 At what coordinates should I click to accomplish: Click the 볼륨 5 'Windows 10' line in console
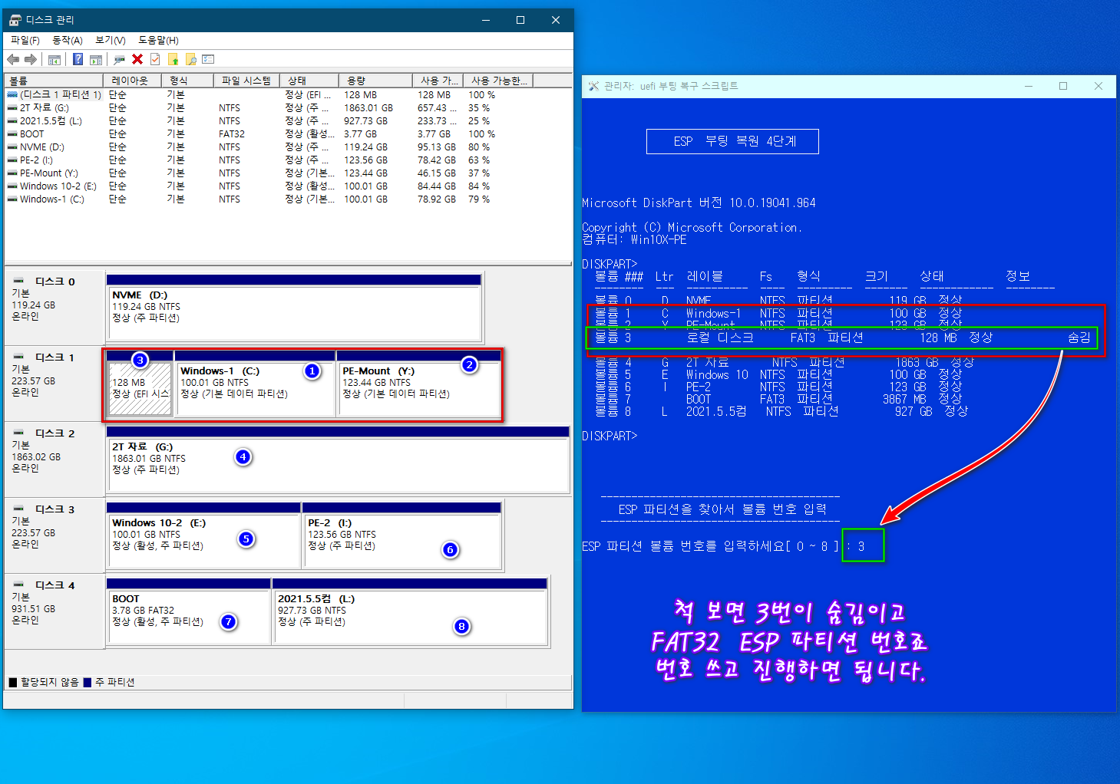point(778,374)
